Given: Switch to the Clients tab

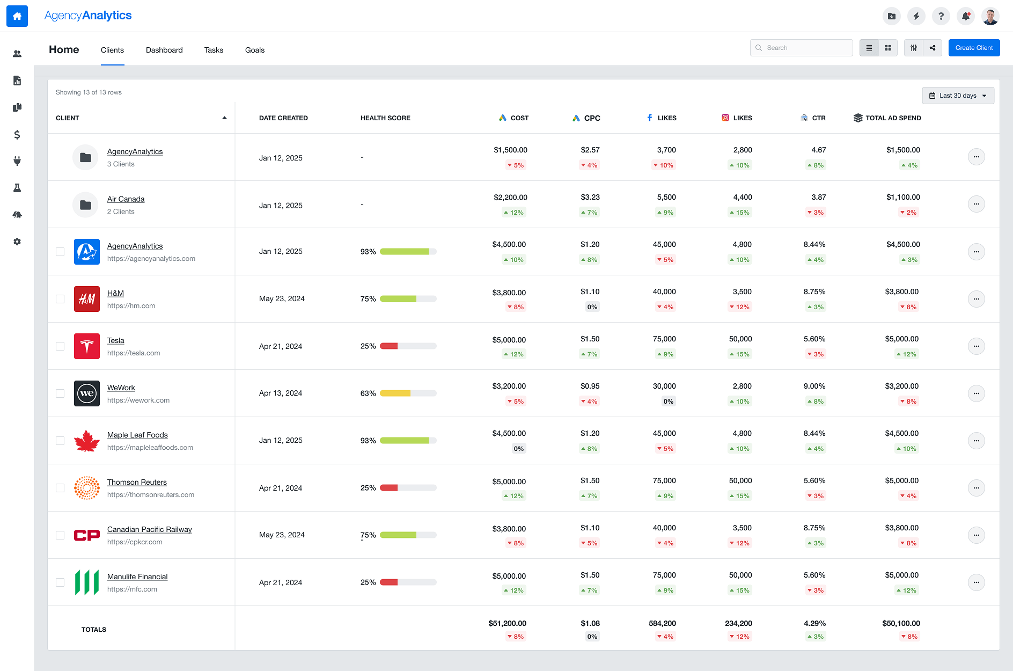Looking at the screenshot, I should pyautogui.click(x=112, y=50).
